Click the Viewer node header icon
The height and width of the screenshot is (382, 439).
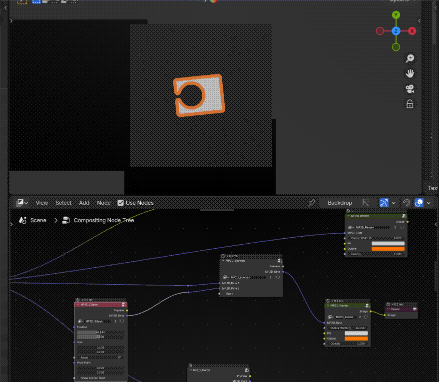[x=415, y=309]
